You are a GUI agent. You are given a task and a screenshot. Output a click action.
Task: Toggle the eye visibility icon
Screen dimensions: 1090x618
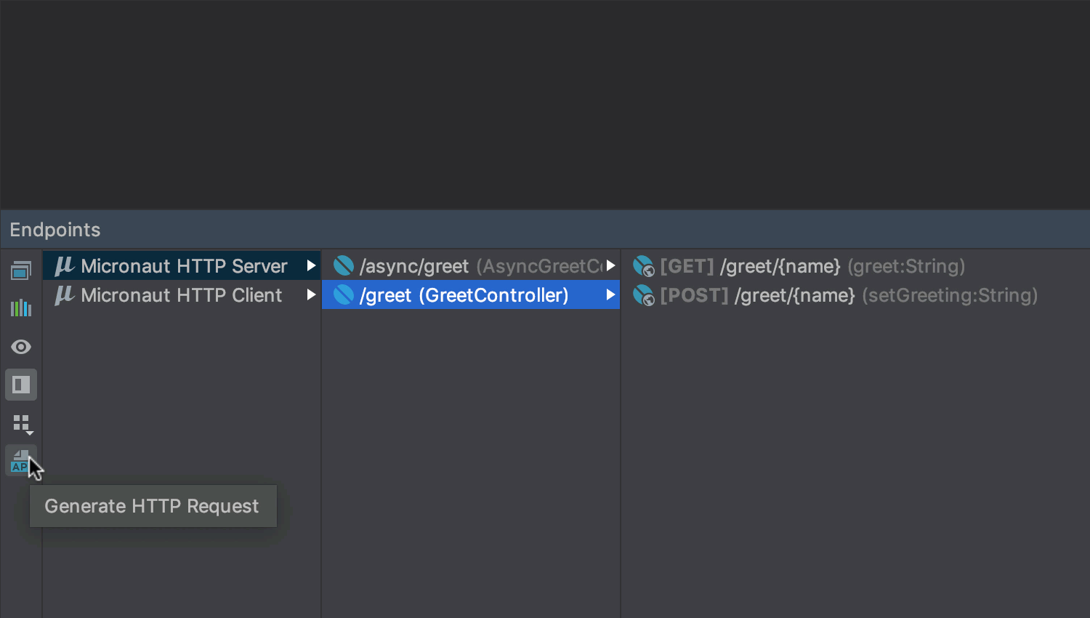click(21, 347)
